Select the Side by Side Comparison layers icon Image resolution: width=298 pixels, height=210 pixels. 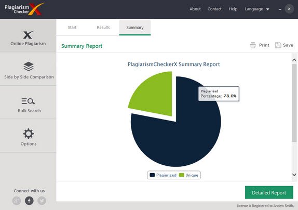(29, 67)
